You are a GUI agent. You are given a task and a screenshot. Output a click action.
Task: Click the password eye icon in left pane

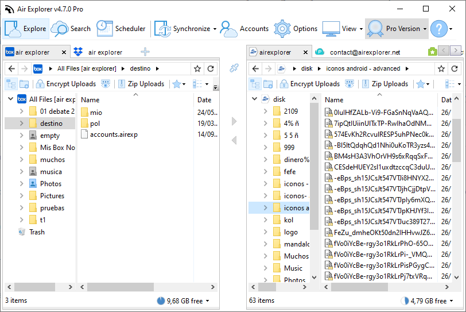click(x=106, y=84)
